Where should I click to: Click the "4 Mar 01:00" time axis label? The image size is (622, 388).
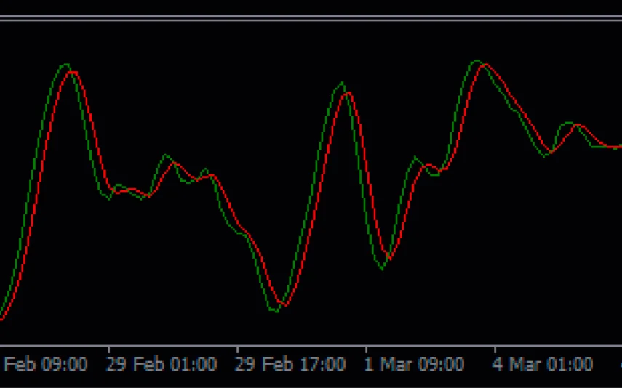click(543, 364)
